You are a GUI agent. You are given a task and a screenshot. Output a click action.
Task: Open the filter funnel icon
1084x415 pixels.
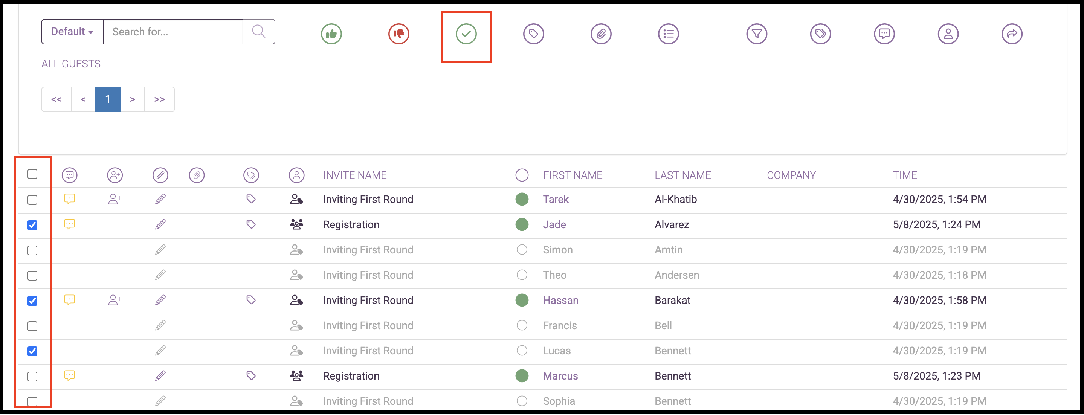757,34
